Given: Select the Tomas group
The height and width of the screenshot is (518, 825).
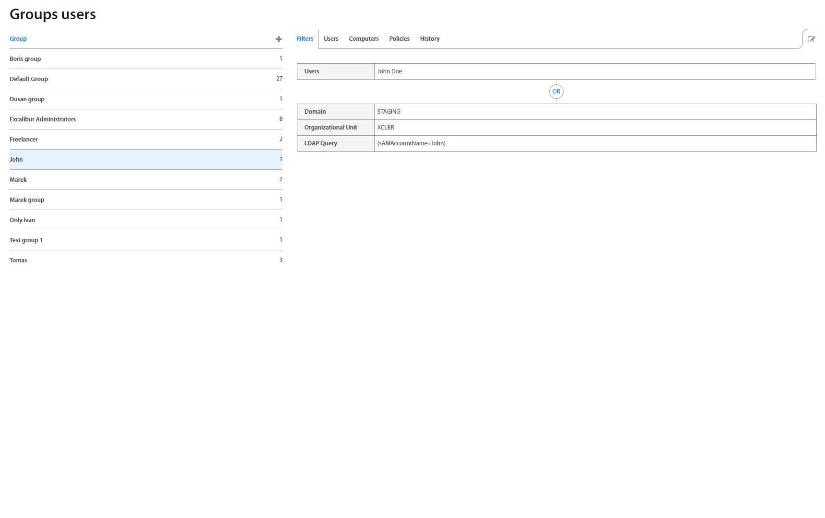Looking at the screenshot, I should click(x=18, y=260).
